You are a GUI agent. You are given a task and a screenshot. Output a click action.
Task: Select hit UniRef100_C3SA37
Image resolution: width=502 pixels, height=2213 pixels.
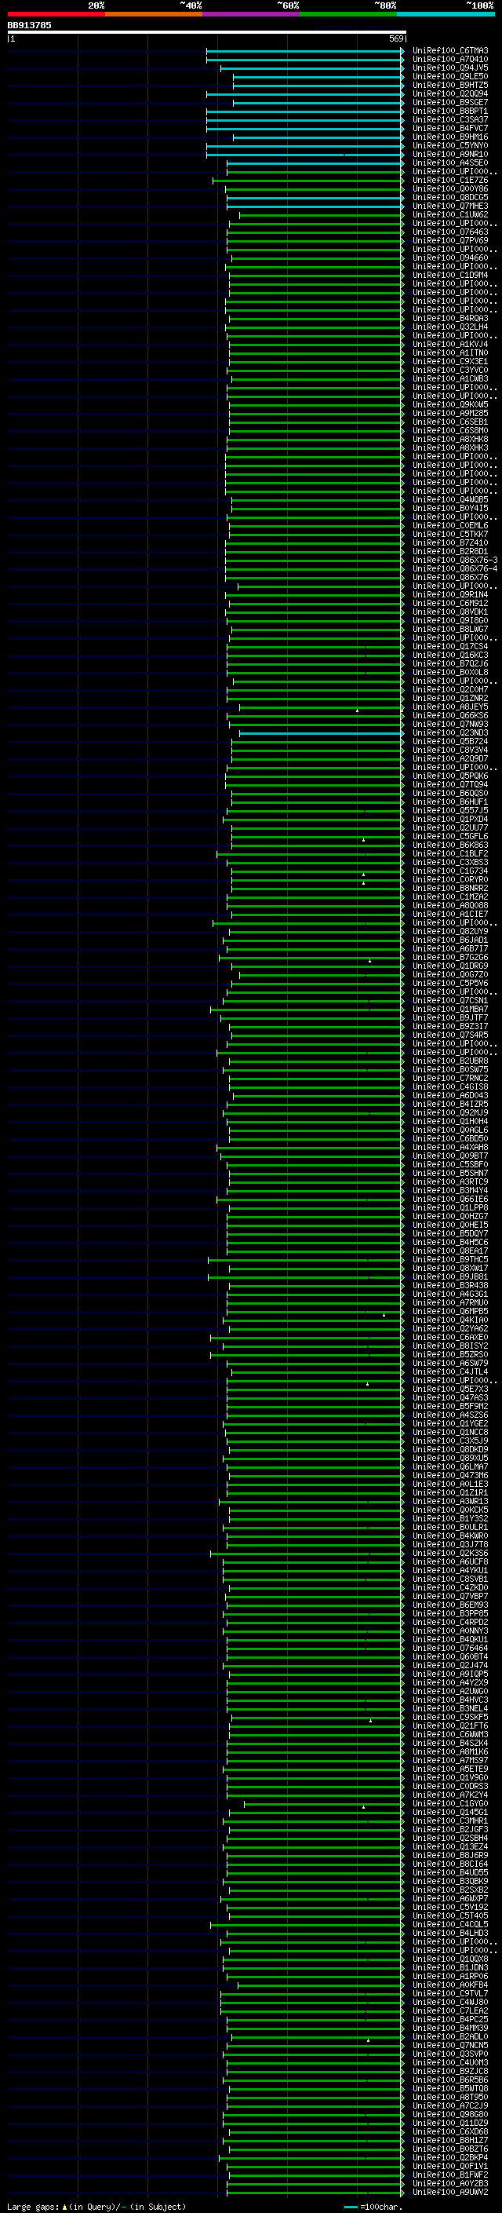coord(450,119)
